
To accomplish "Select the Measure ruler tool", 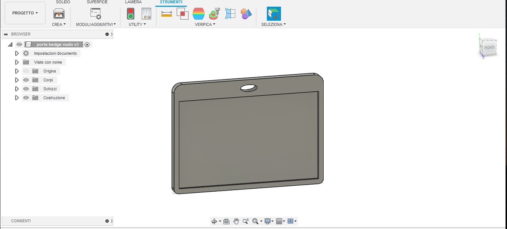I will coord(167,13).
